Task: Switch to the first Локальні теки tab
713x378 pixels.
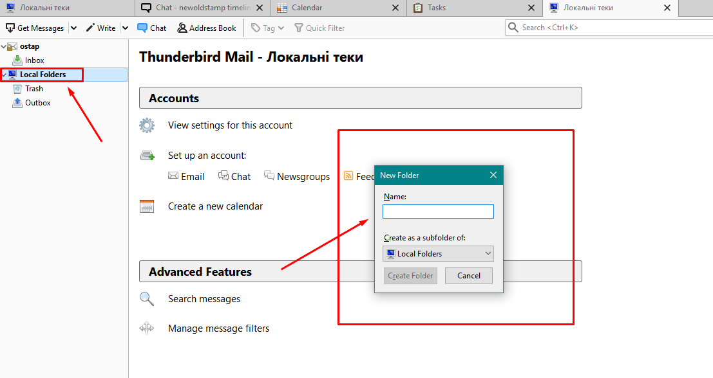Action: 67,8
